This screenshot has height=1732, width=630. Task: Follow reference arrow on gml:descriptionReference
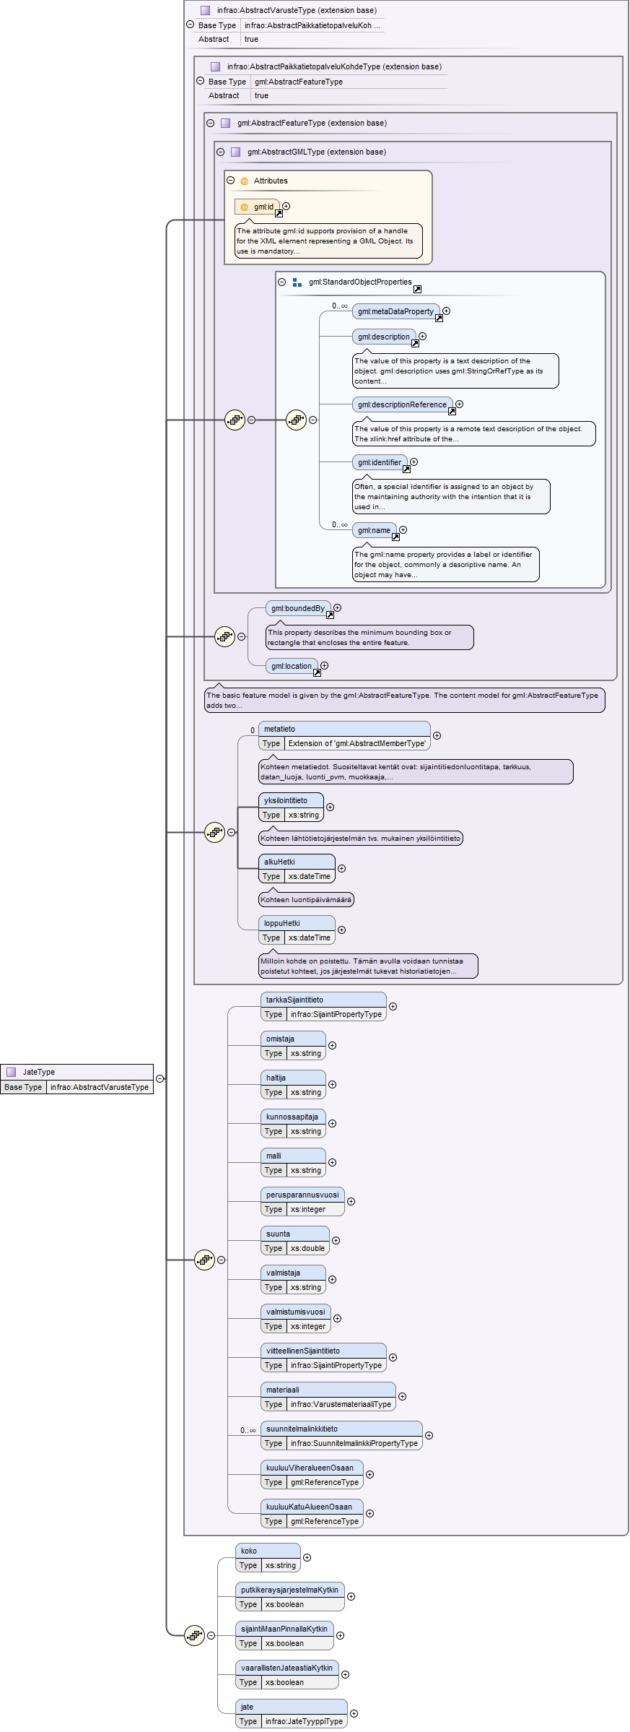point(452,411)
